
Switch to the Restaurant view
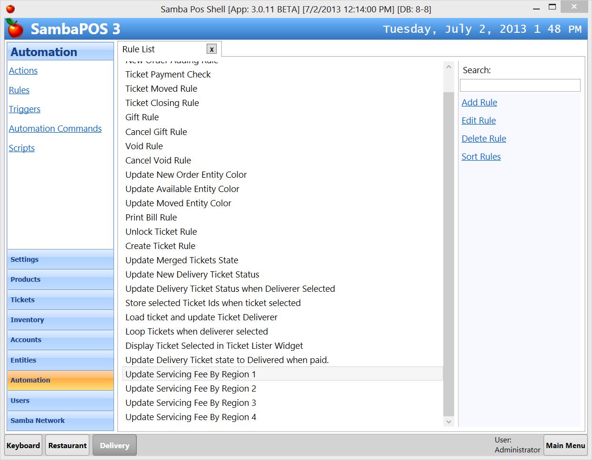[x=67, y=445]
